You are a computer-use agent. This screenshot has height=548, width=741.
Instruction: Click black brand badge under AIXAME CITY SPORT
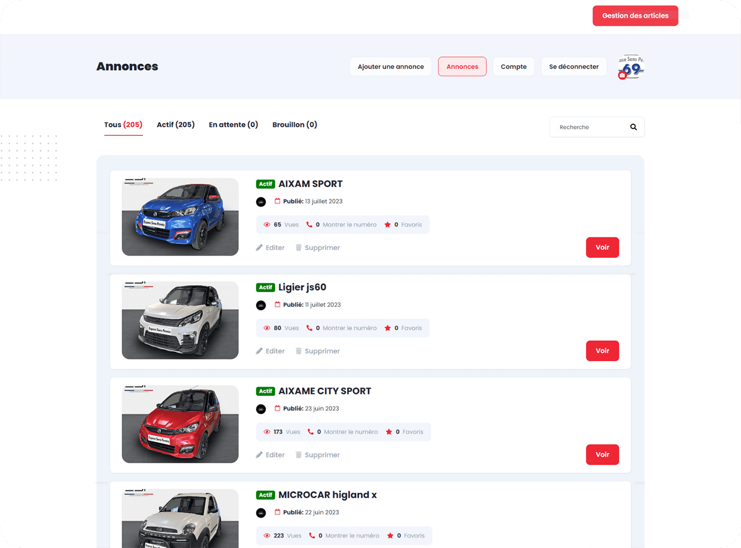(x=261, y=409)
